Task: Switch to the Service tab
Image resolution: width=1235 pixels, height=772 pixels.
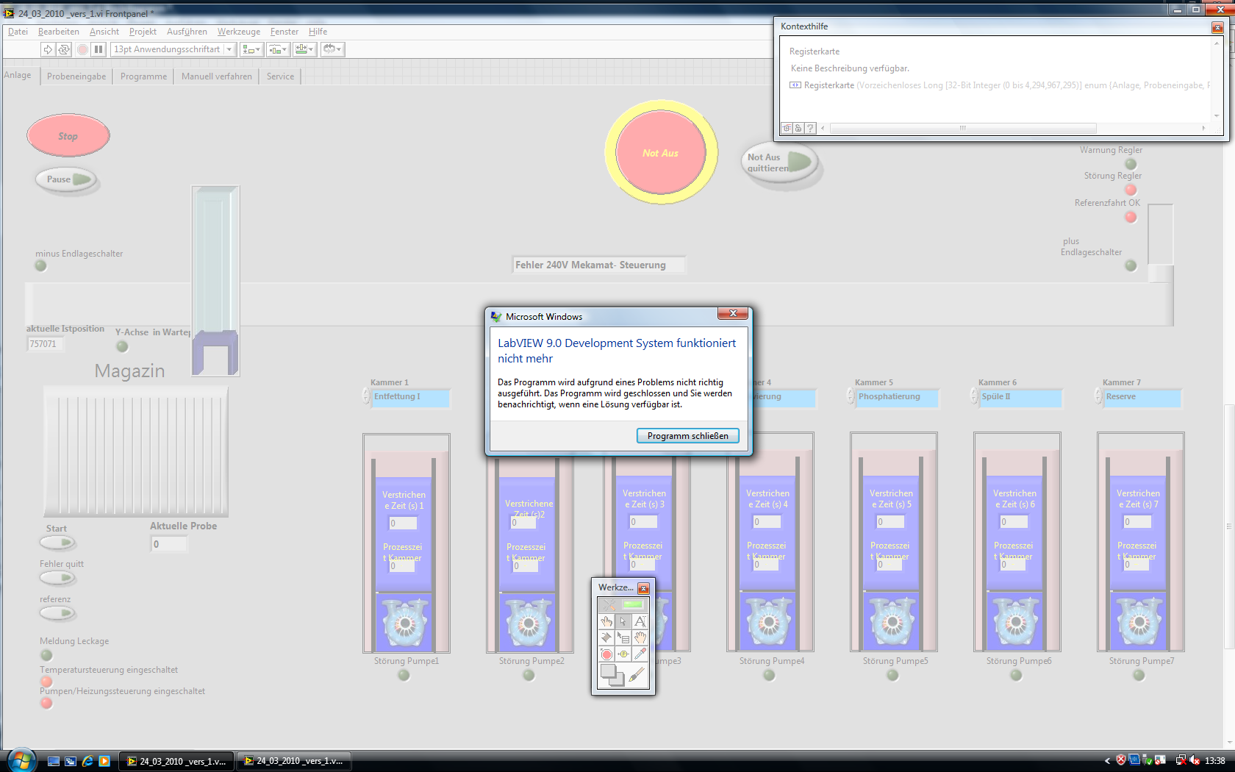Action: click(280, 76)
